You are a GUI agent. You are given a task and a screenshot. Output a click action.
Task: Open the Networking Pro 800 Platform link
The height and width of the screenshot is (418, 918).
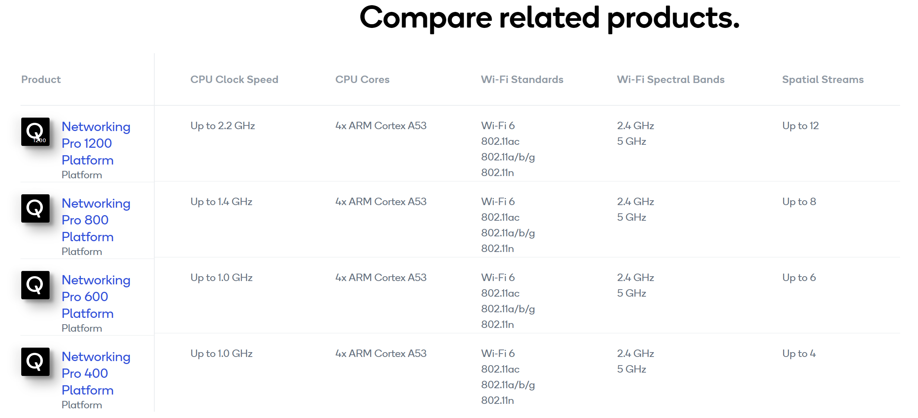coord(96,220)
